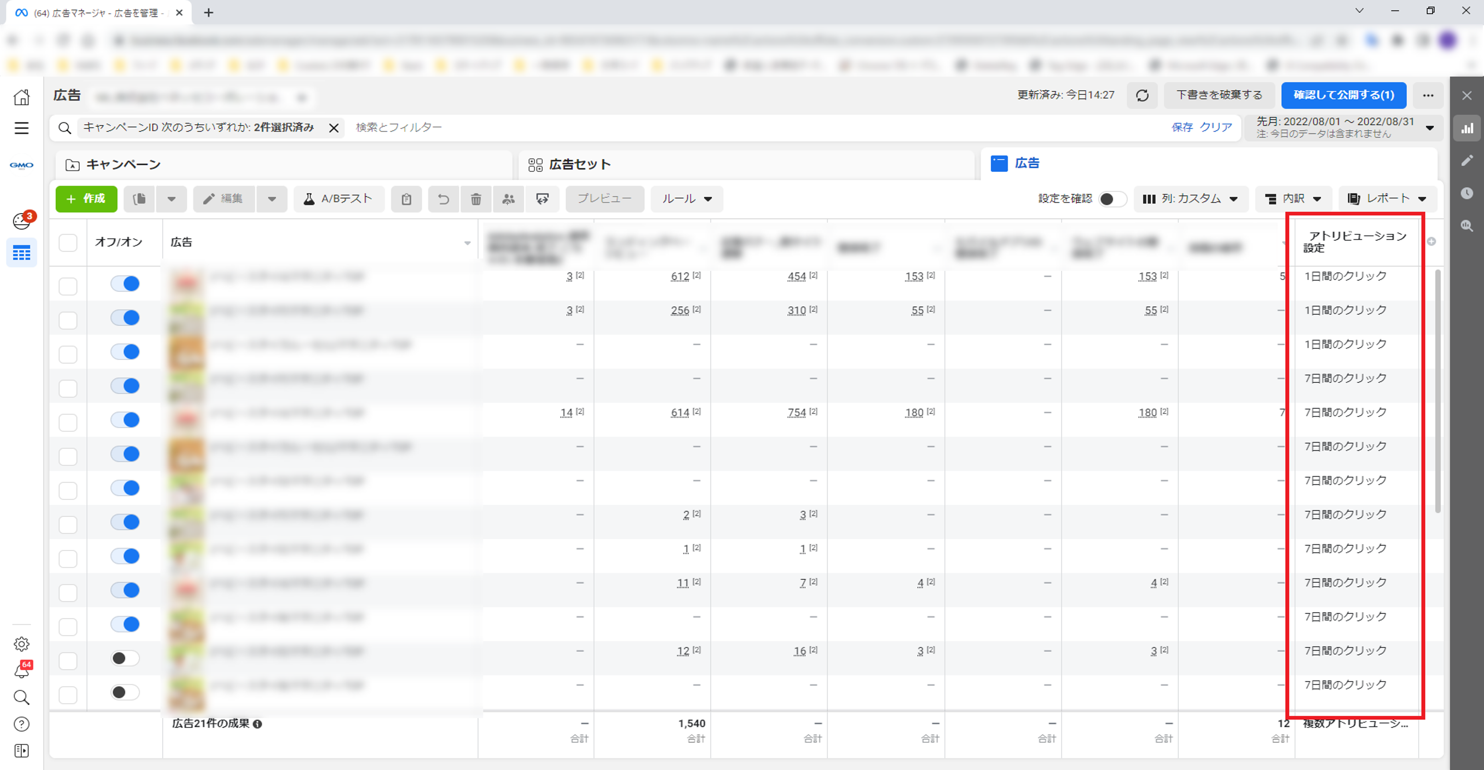
Task: Click the duplicate copy icon in toolbar
Action: 139,199
